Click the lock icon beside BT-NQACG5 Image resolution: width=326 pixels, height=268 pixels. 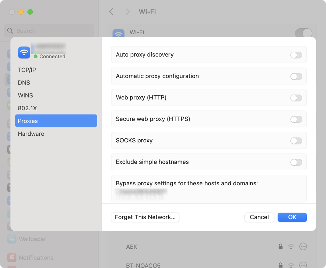(x=281, y=266)
